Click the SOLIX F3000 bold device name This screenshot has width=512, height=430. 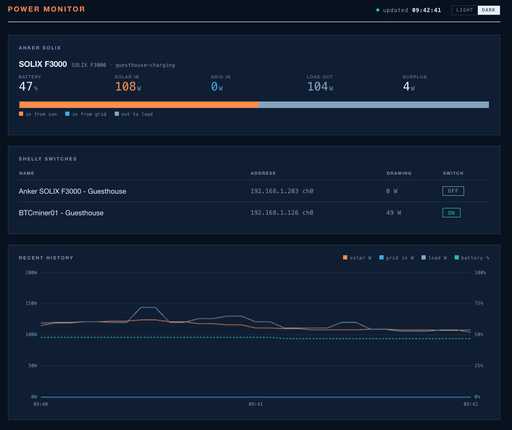43,64
